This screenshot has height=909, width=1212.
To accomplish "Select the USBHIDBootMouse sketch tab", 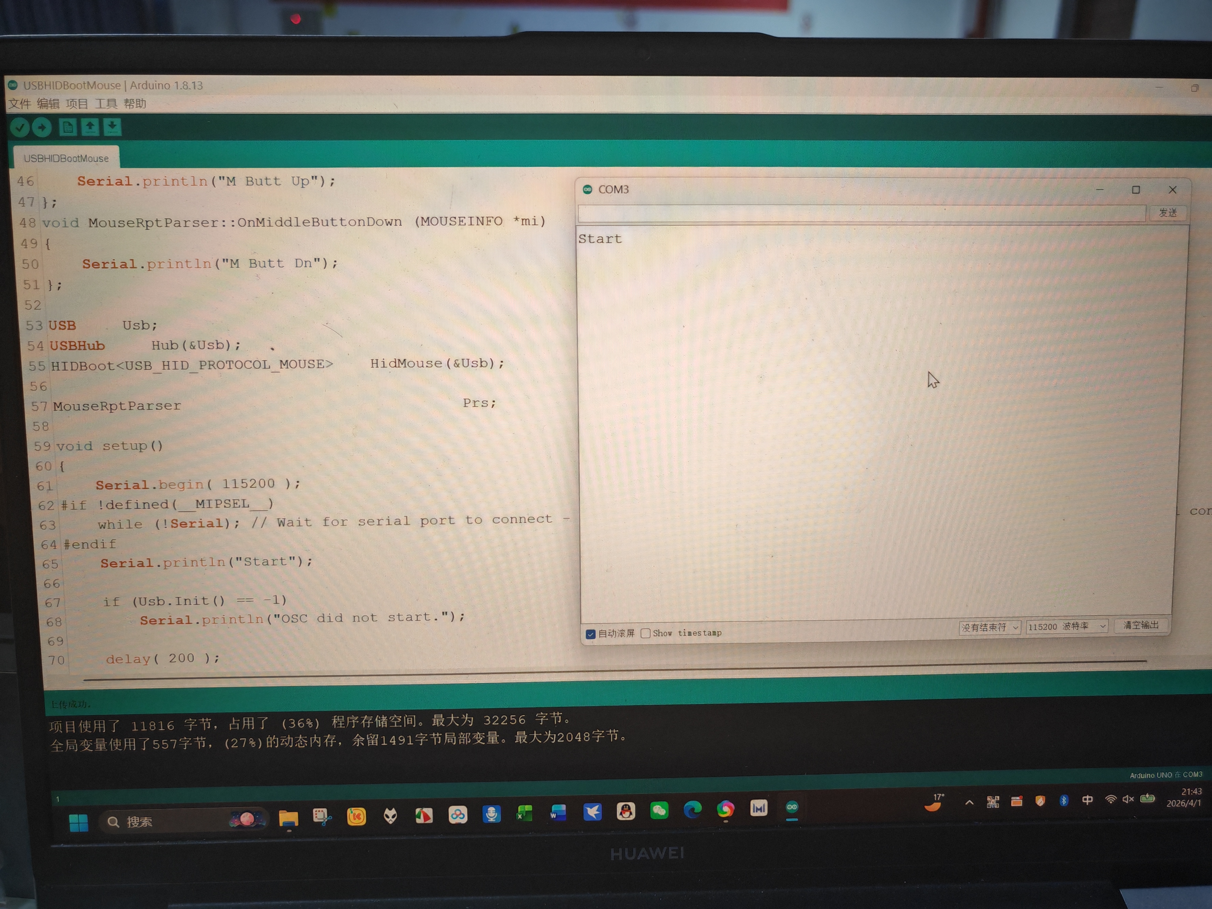I will 66,158.
